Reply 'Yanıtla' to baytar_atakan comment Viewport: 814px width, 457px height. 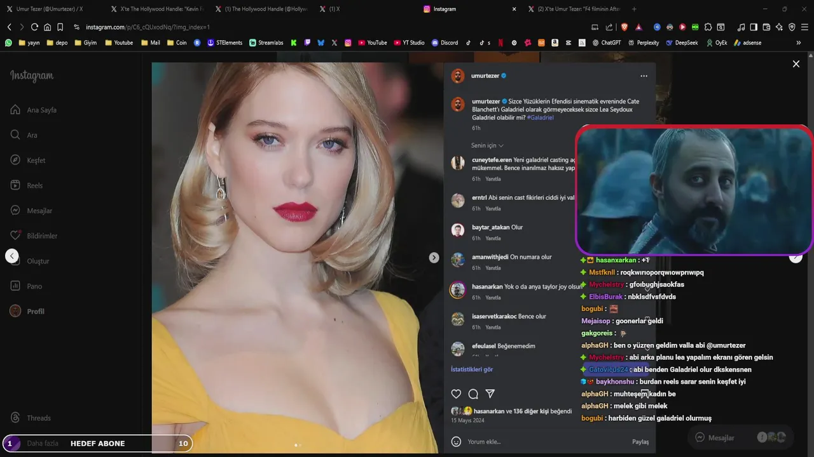(x=493, y=239)
